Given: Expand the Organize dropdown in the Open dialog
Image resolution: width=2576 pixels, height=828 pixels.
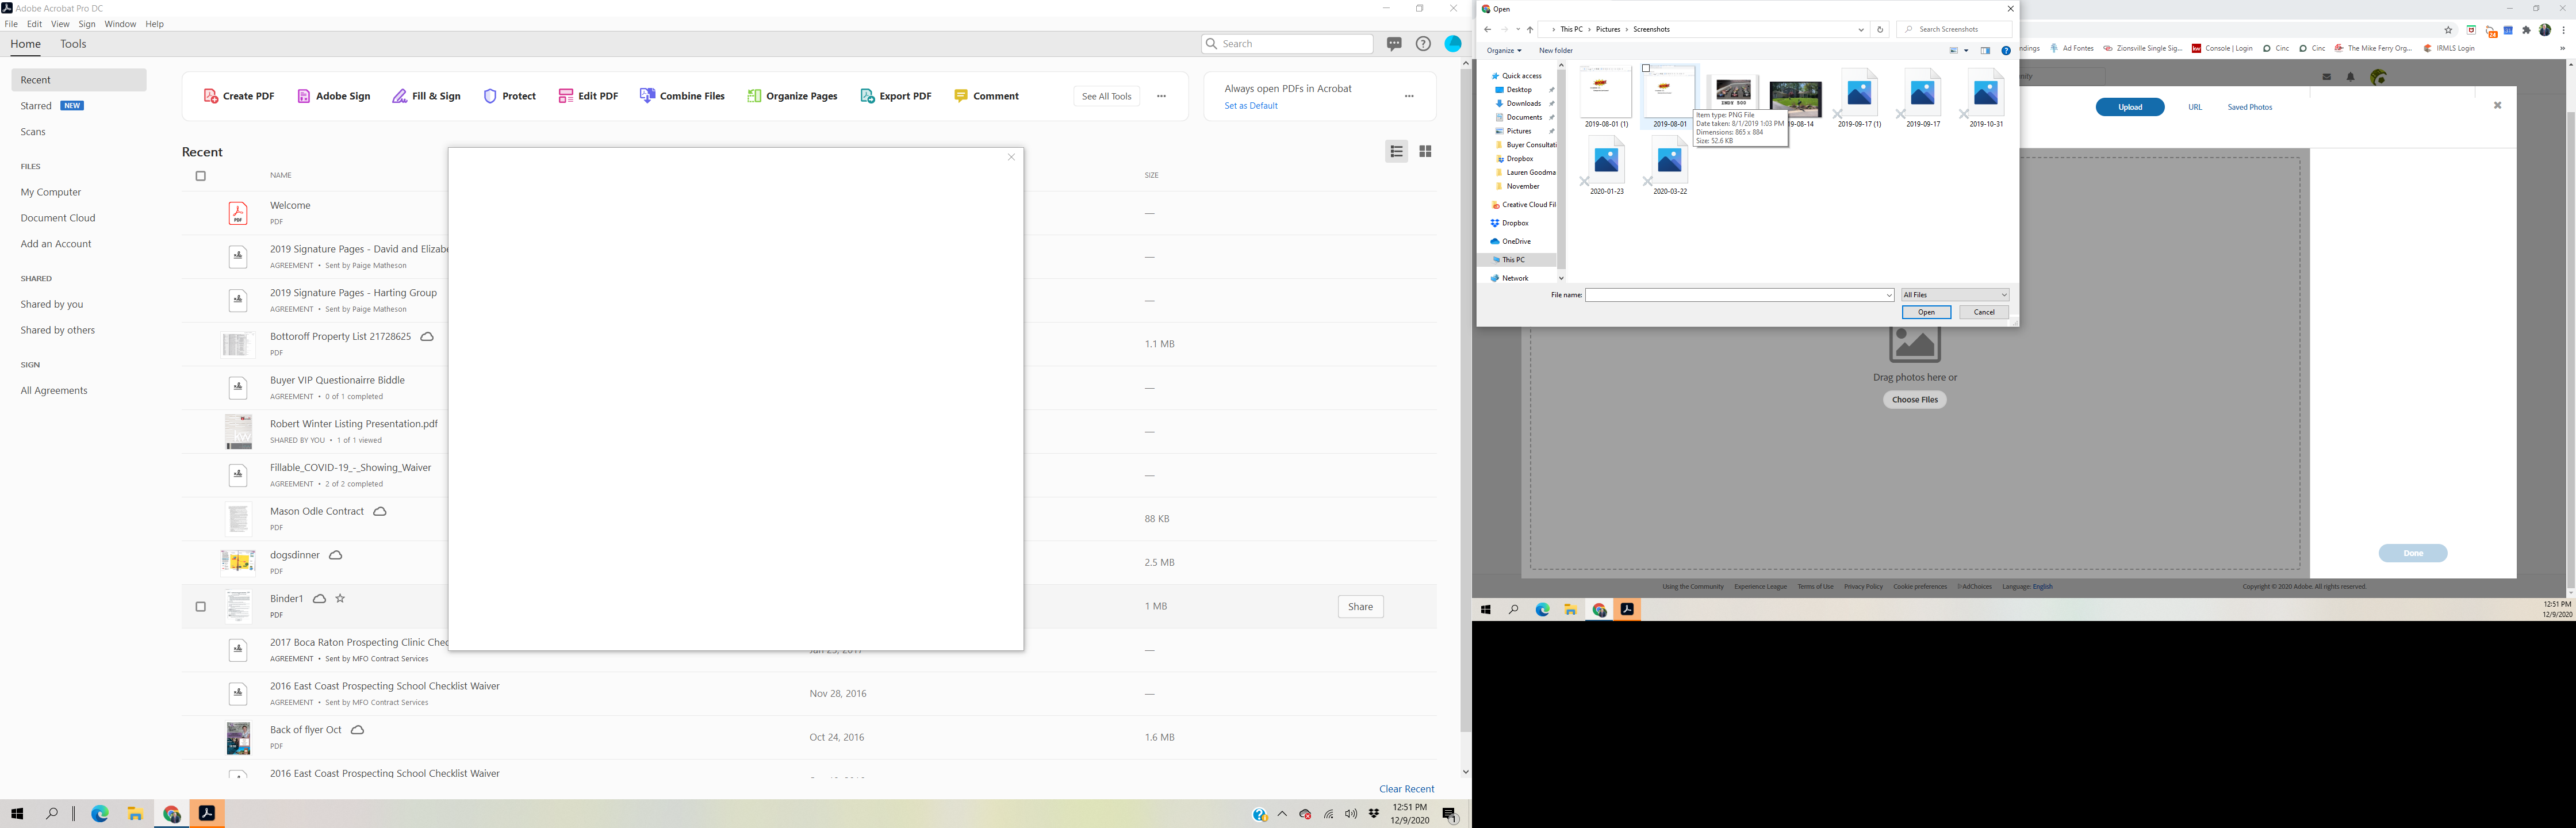Looking at the screenshot, I should tap(1504, 50).
